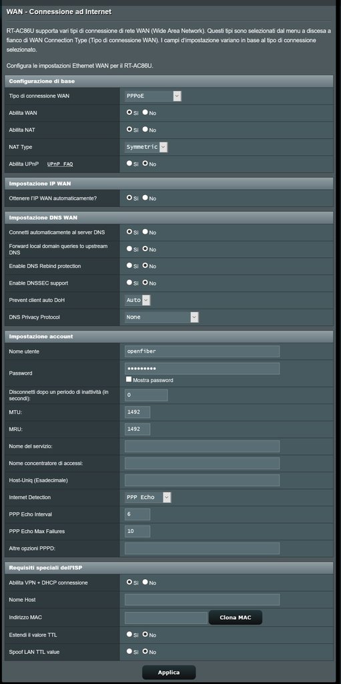The image size is (341, 684).
Task: Select Si for Abilita WAN
Action: pos(129,112)
